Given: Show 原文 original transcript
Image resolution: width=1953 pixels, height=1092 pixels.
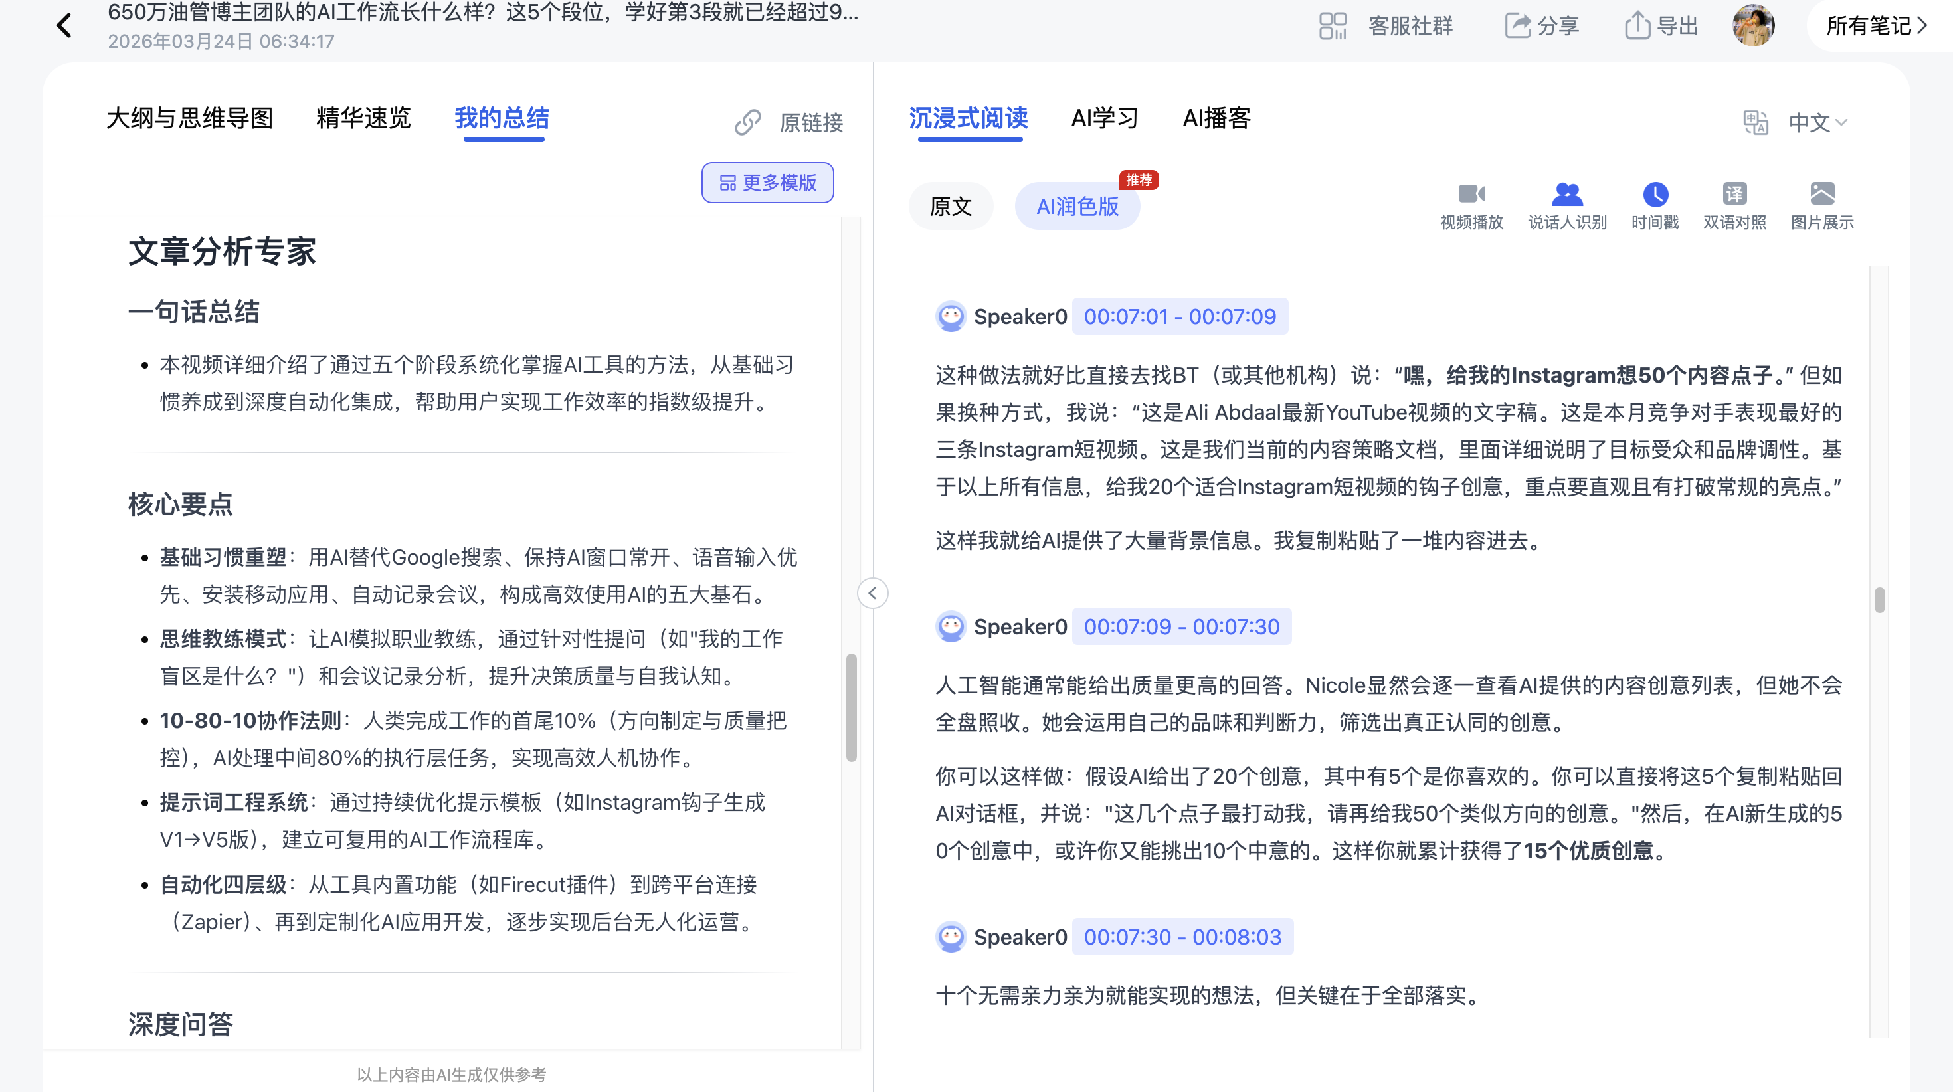Looking at the screenshot, I should pyautogui.click(x=950, y=207).
